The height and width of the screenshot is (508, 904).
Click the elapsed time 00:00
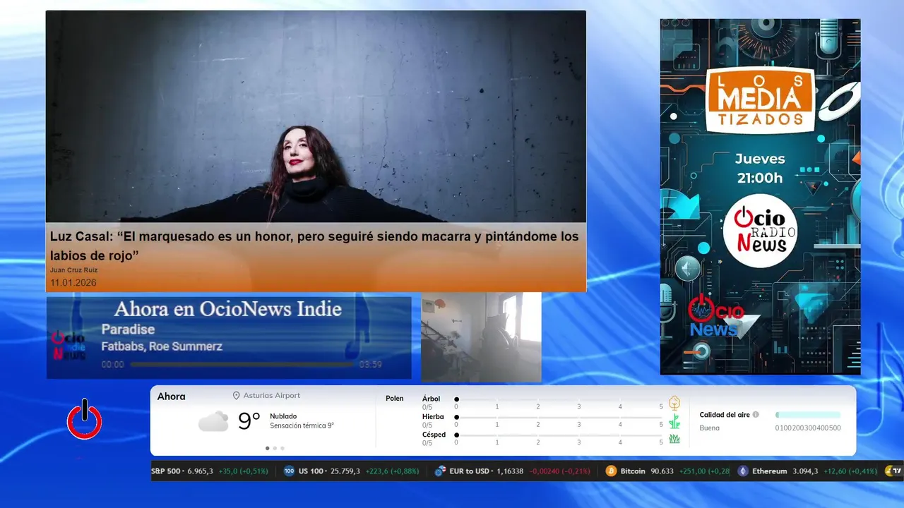point(112,365)
